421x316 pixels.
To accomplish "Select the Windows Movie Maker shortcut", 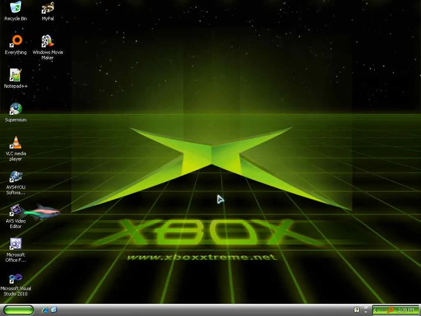I will pyautogui.click(x=48, y=48).
